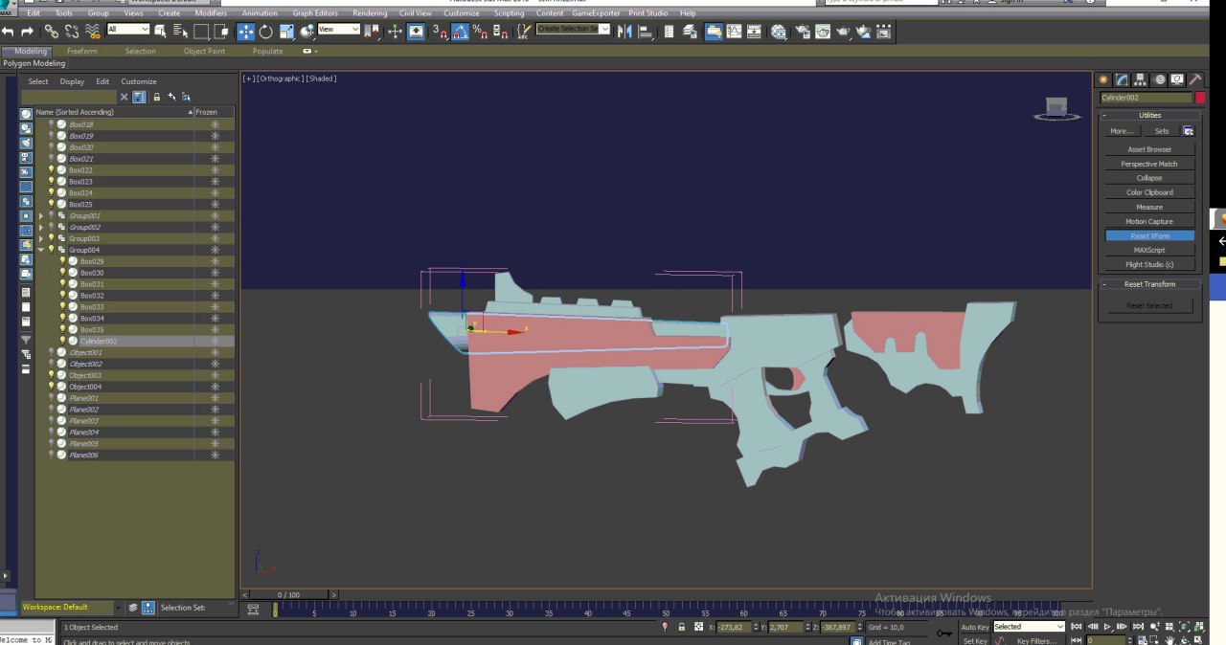Choose Rectangular Selection Region tool

coord(201,32)
